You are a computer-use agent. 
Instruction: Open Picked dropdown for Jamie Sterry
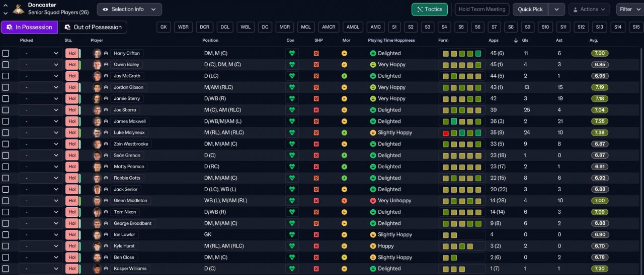tap(40, 99)
